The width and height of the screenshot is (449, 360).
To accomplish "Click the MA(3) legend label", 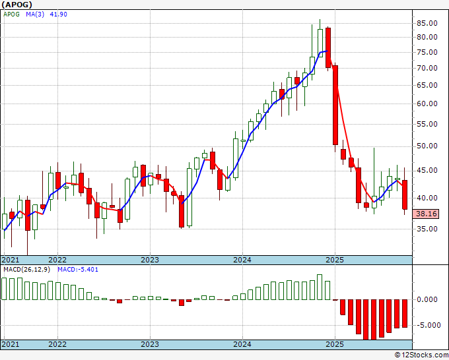I will click(35, 15).
